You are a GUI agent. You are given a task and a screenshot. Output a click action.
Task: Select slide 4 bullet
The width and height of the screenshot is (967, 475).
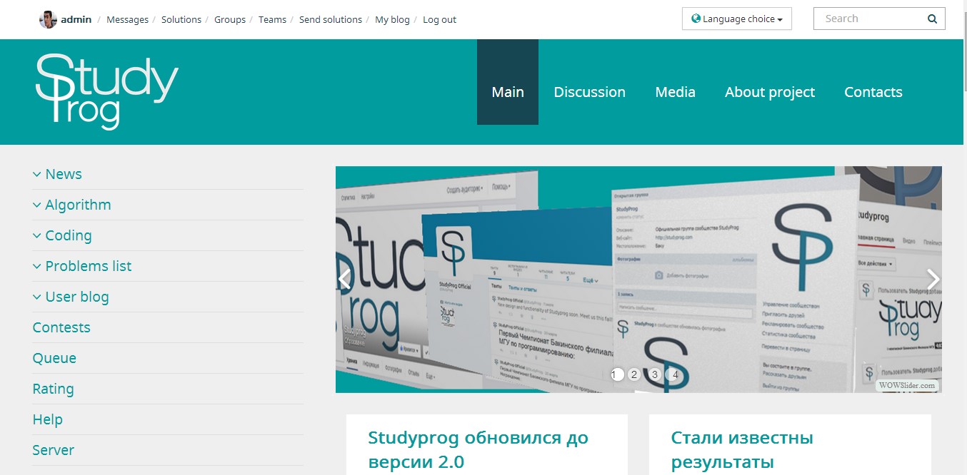[675, 374]
